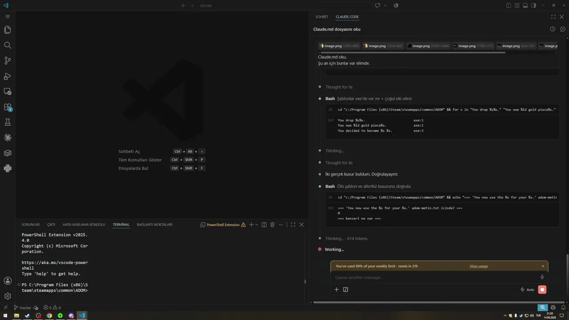569x320 pixels.
Task: Expand the 'Thinking... · 614 tokens' entry
Action: click(346, 239)
